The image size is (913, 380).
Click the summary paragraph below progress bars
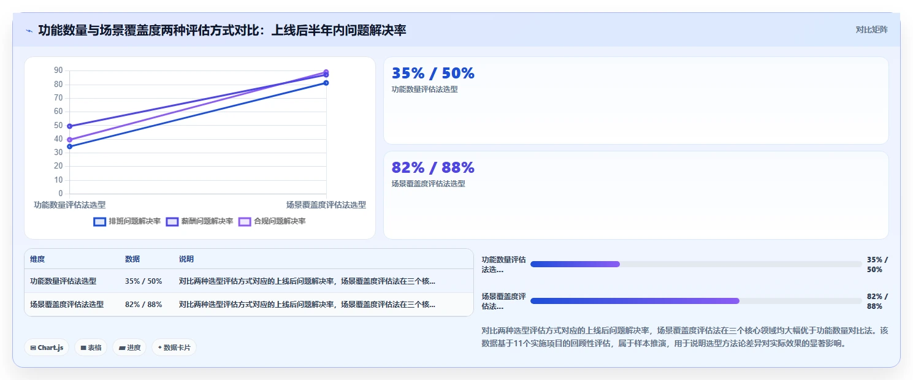point(685,337)
